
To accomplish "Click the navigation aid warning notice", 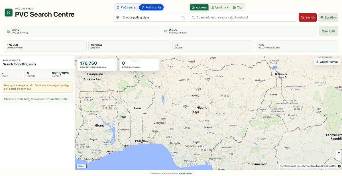I will pyautogui.click(x=37, y=87).
